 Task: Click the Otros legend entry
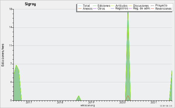[99, 8]
